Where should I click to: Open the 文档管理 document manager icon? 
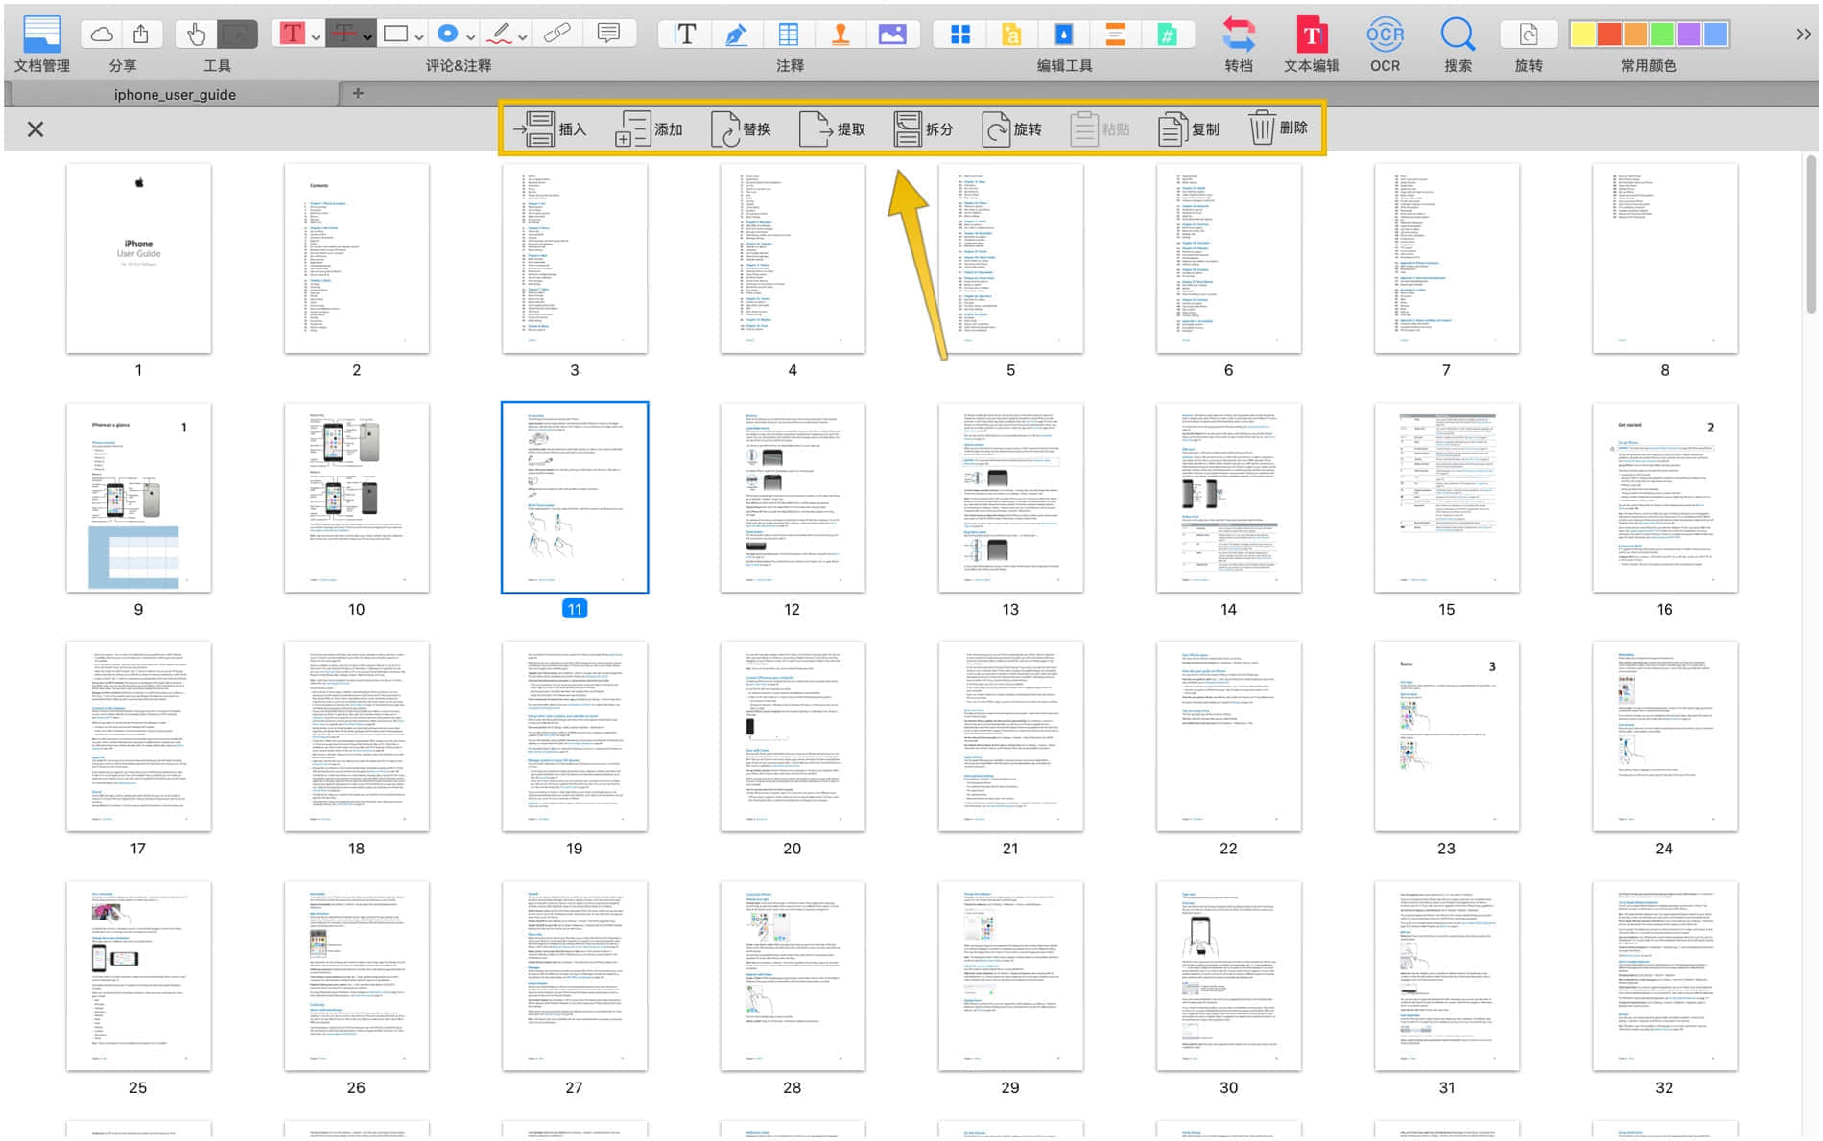[x=42, y=35]
